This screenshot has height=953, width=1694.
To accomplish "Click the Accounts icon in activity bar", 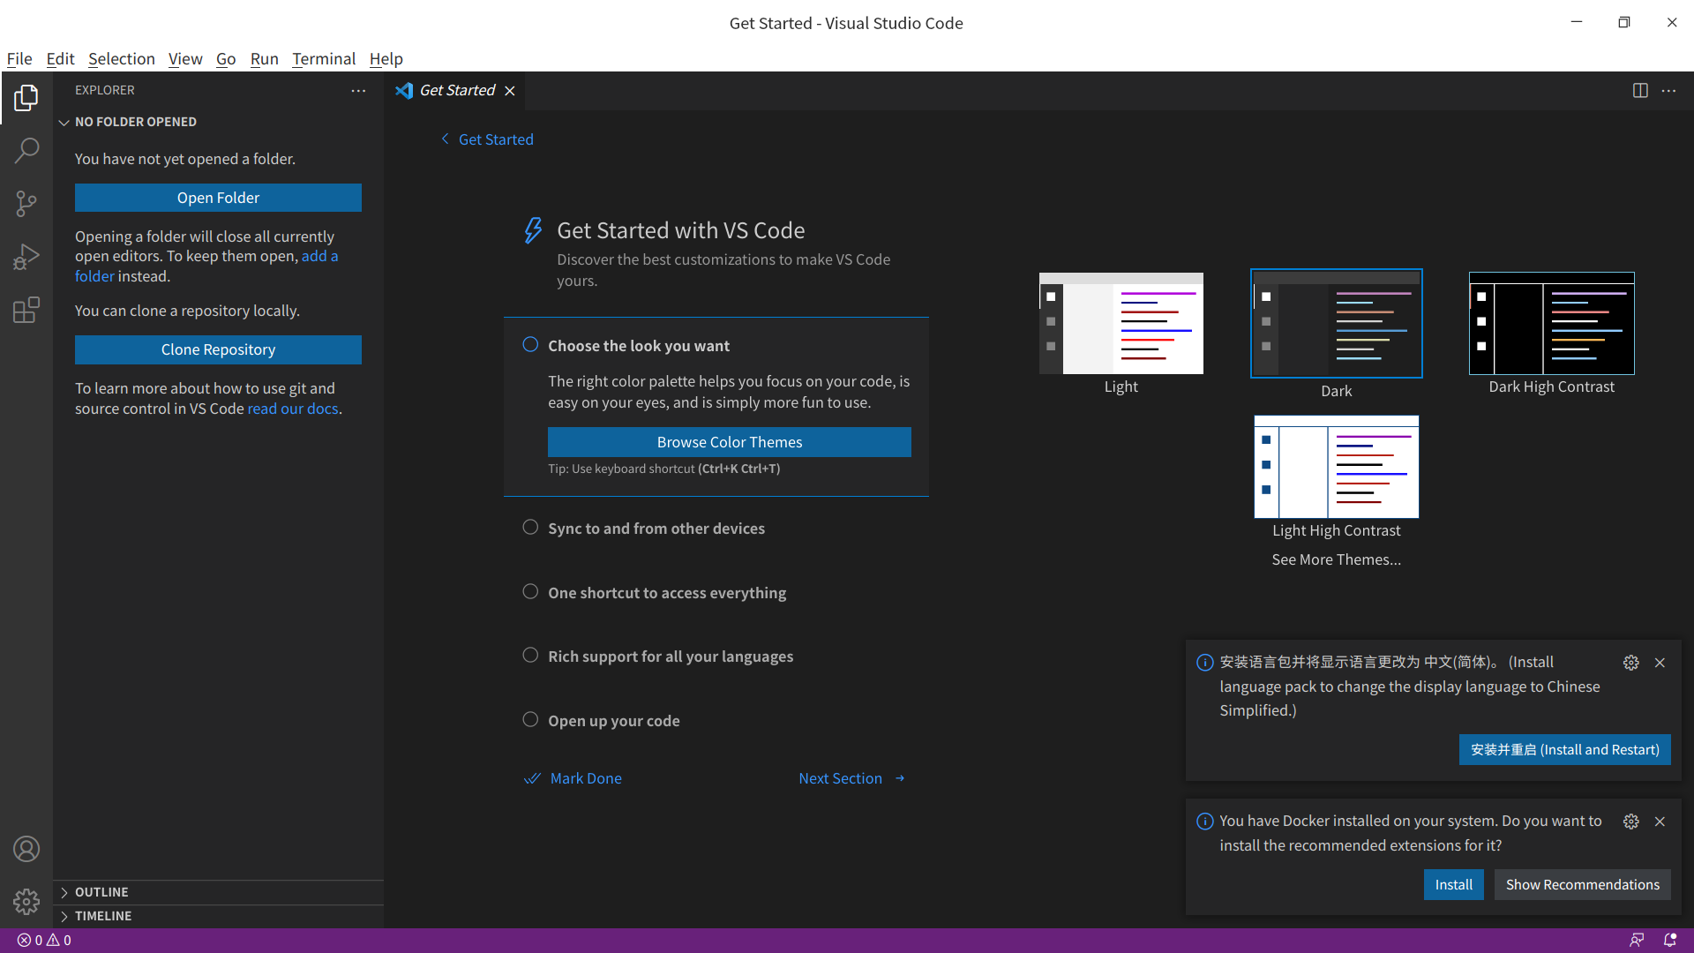I will [x=26, y=849].
